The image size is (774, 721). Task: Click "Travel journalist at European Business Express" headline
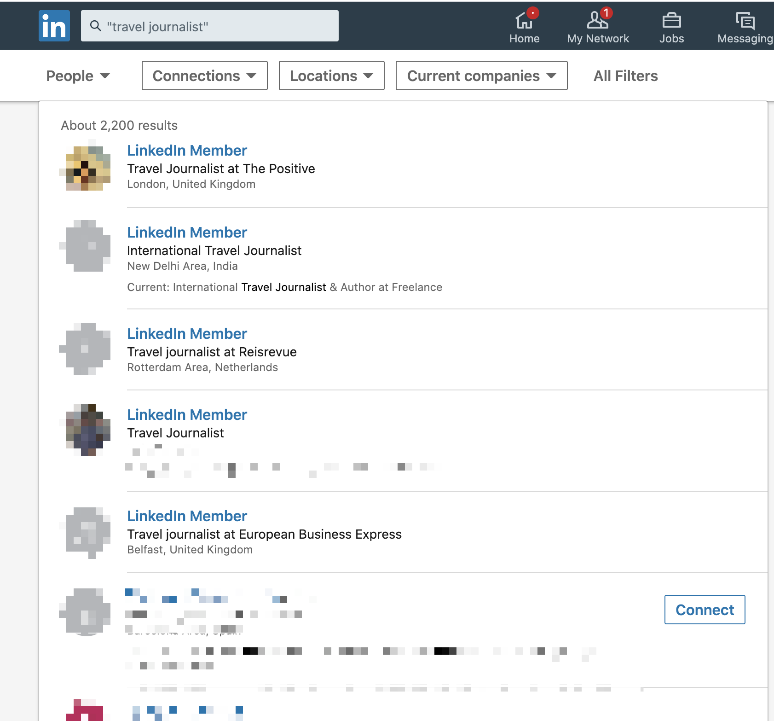pyautogui.click(x=264, y=534)
